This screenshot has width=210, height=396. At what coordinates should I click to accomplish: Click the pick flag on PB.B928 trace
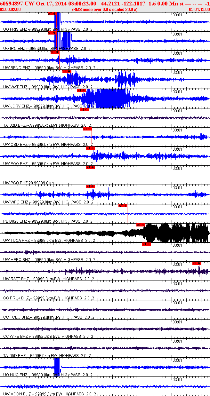123,205
